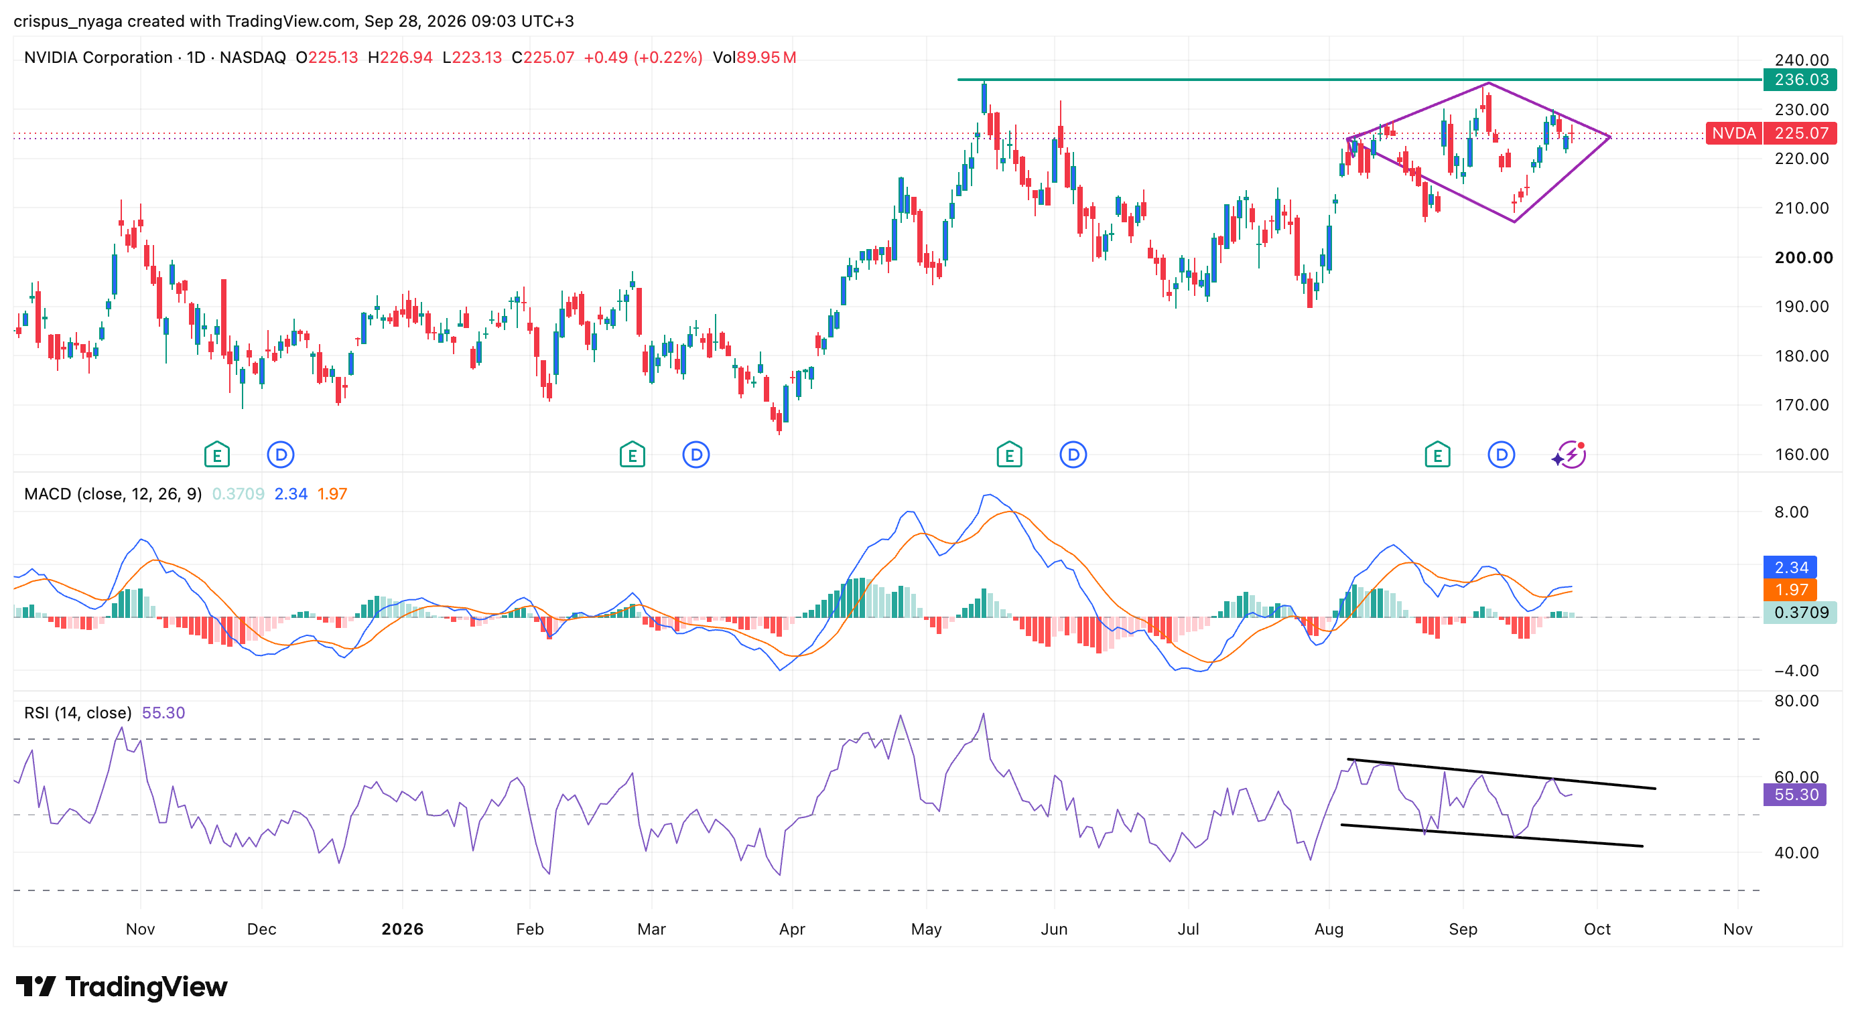Select the earnings marker after May

pyautogui.click(x=1010, y=455)
